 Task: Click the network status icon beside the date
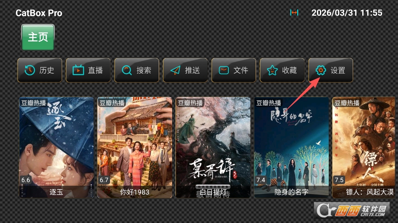[x=294, y=13]
